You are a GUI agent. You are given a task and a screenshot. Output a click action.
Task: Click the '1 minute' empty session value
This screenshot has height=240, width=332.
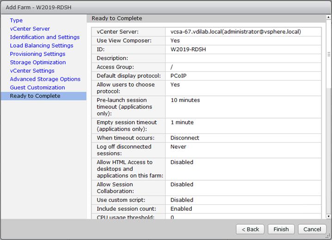coord(182,122)
